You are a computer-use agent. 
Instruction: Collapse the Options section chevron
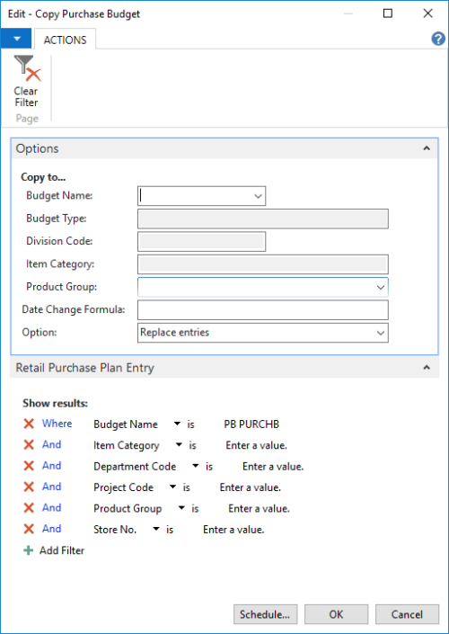click(x=427, y=148)
